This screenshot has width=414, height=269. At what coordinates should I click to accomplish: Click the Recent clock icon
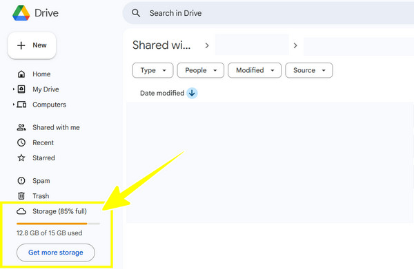[21, 142]
